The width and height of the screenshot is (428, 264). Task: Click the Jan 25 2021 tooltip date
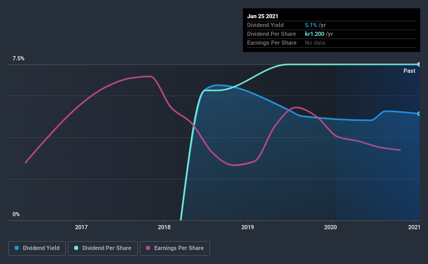pos(263,16)
